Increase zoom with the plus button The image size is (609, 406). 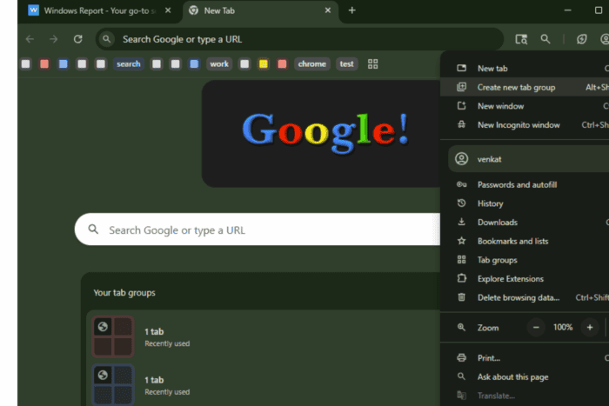click(x=590, y=328)
